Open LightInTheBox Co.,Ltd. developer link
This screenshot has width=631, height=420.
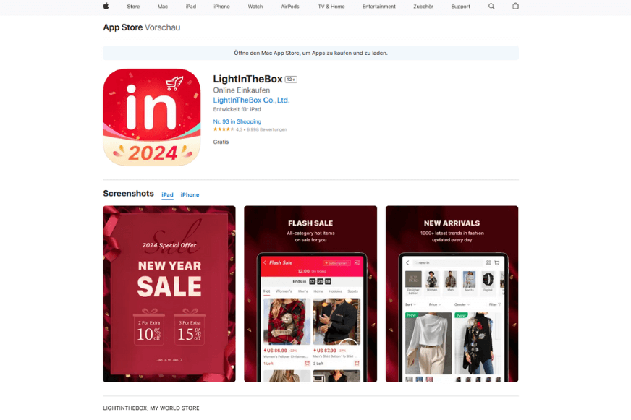[x=251, y=100]
